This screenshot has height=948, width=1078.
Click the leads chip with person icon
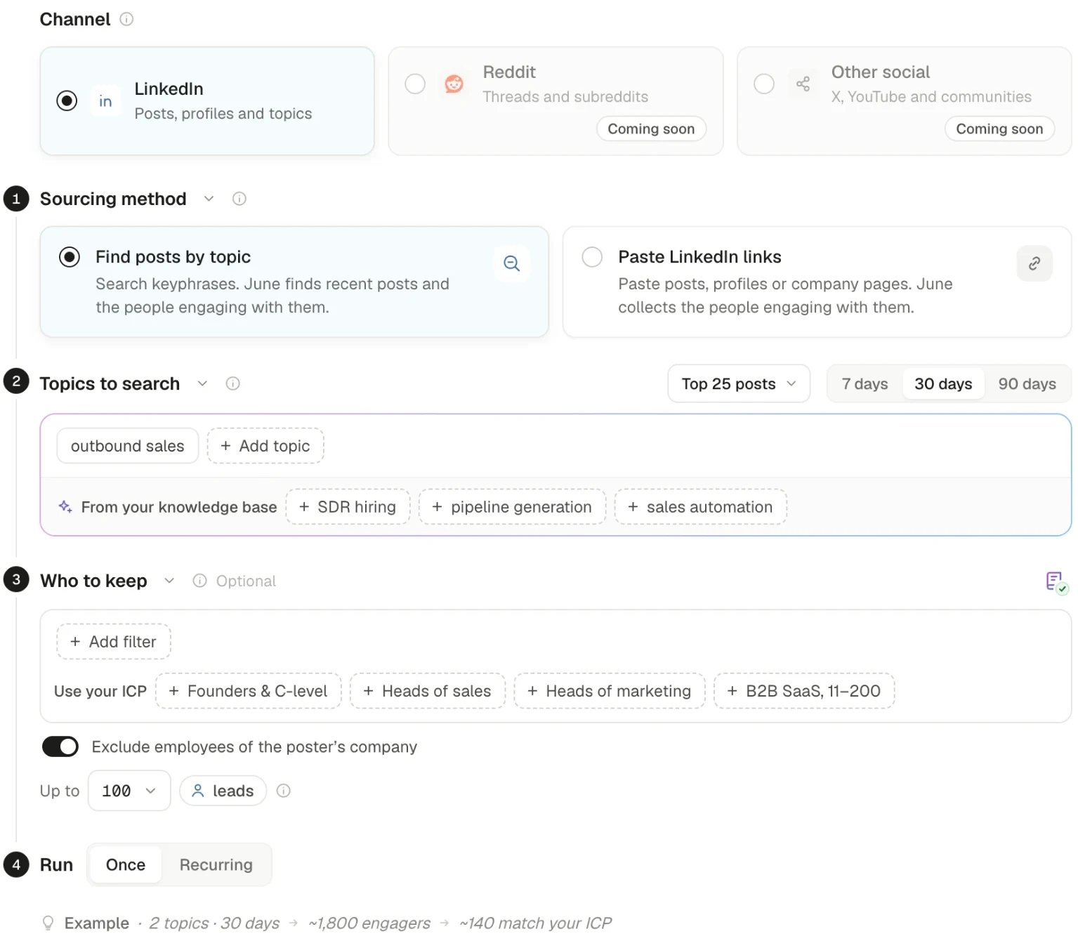coord(223,791)
